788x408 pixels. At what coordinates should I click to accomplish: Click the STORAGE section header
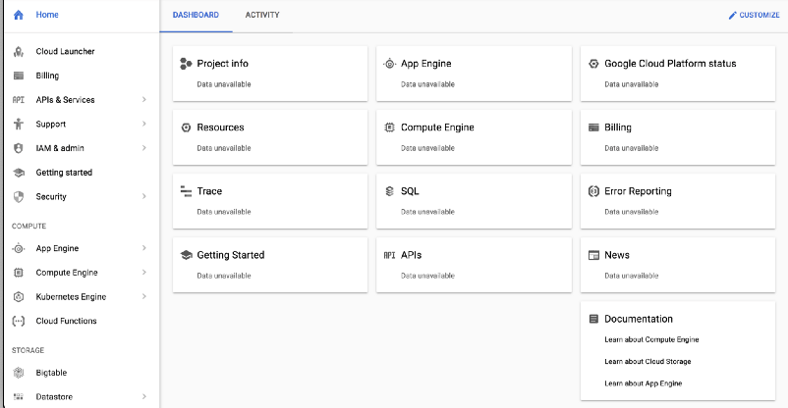[28, 350]
